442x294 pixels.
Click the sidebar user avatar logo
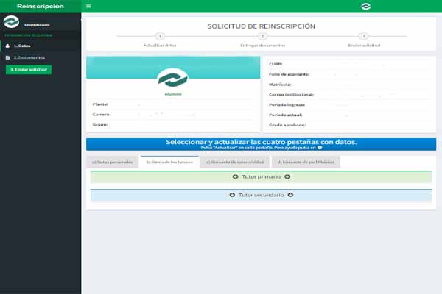coord(11,21)
